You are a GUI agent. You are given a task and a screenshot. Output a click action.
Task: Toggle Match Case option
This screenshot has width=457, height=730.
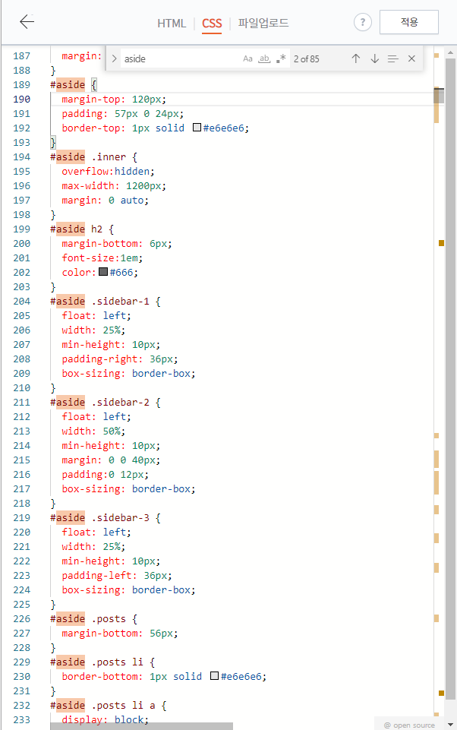coord(247,58)
